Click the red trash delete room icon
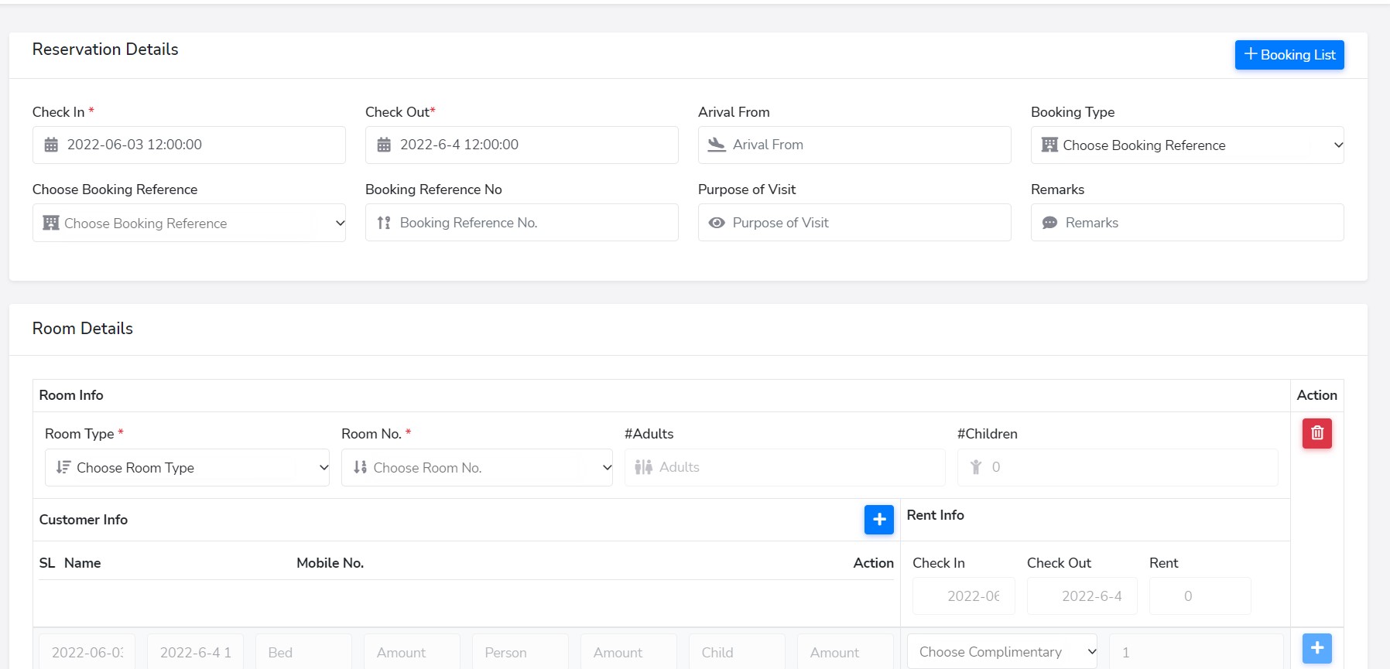 coord(1316,434)
